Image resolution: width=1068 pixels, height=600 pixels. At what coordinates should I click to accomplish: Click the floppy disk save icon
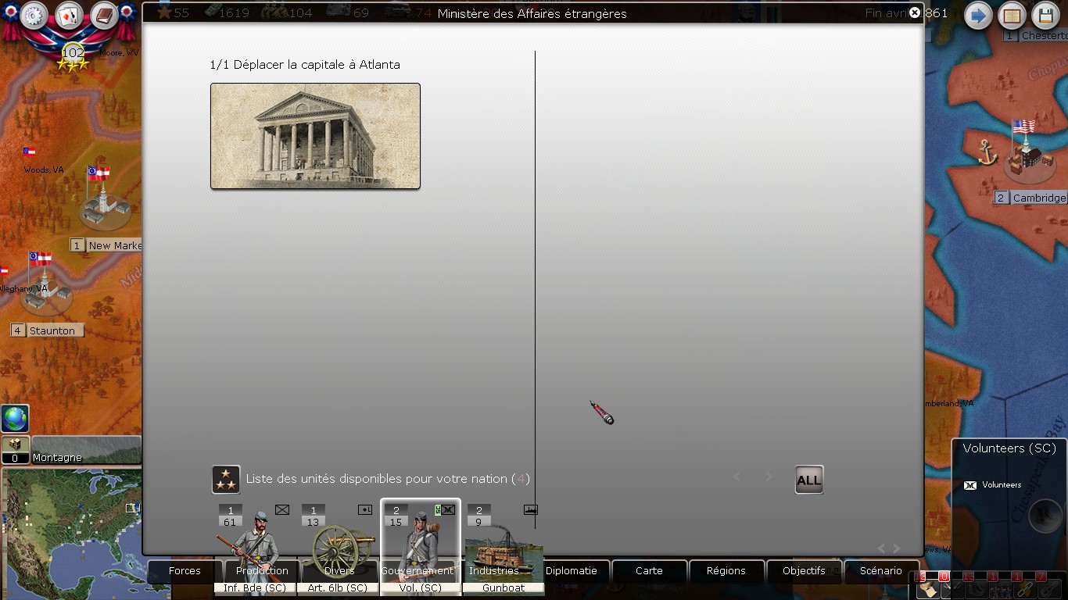(x=1046, y=16)
